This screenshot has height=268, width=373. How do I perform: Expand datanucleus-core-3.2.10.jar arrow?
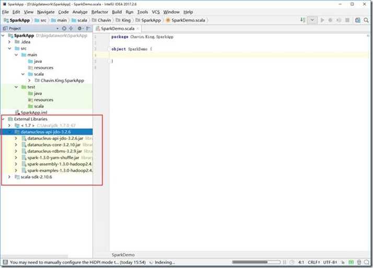point(16,145)
